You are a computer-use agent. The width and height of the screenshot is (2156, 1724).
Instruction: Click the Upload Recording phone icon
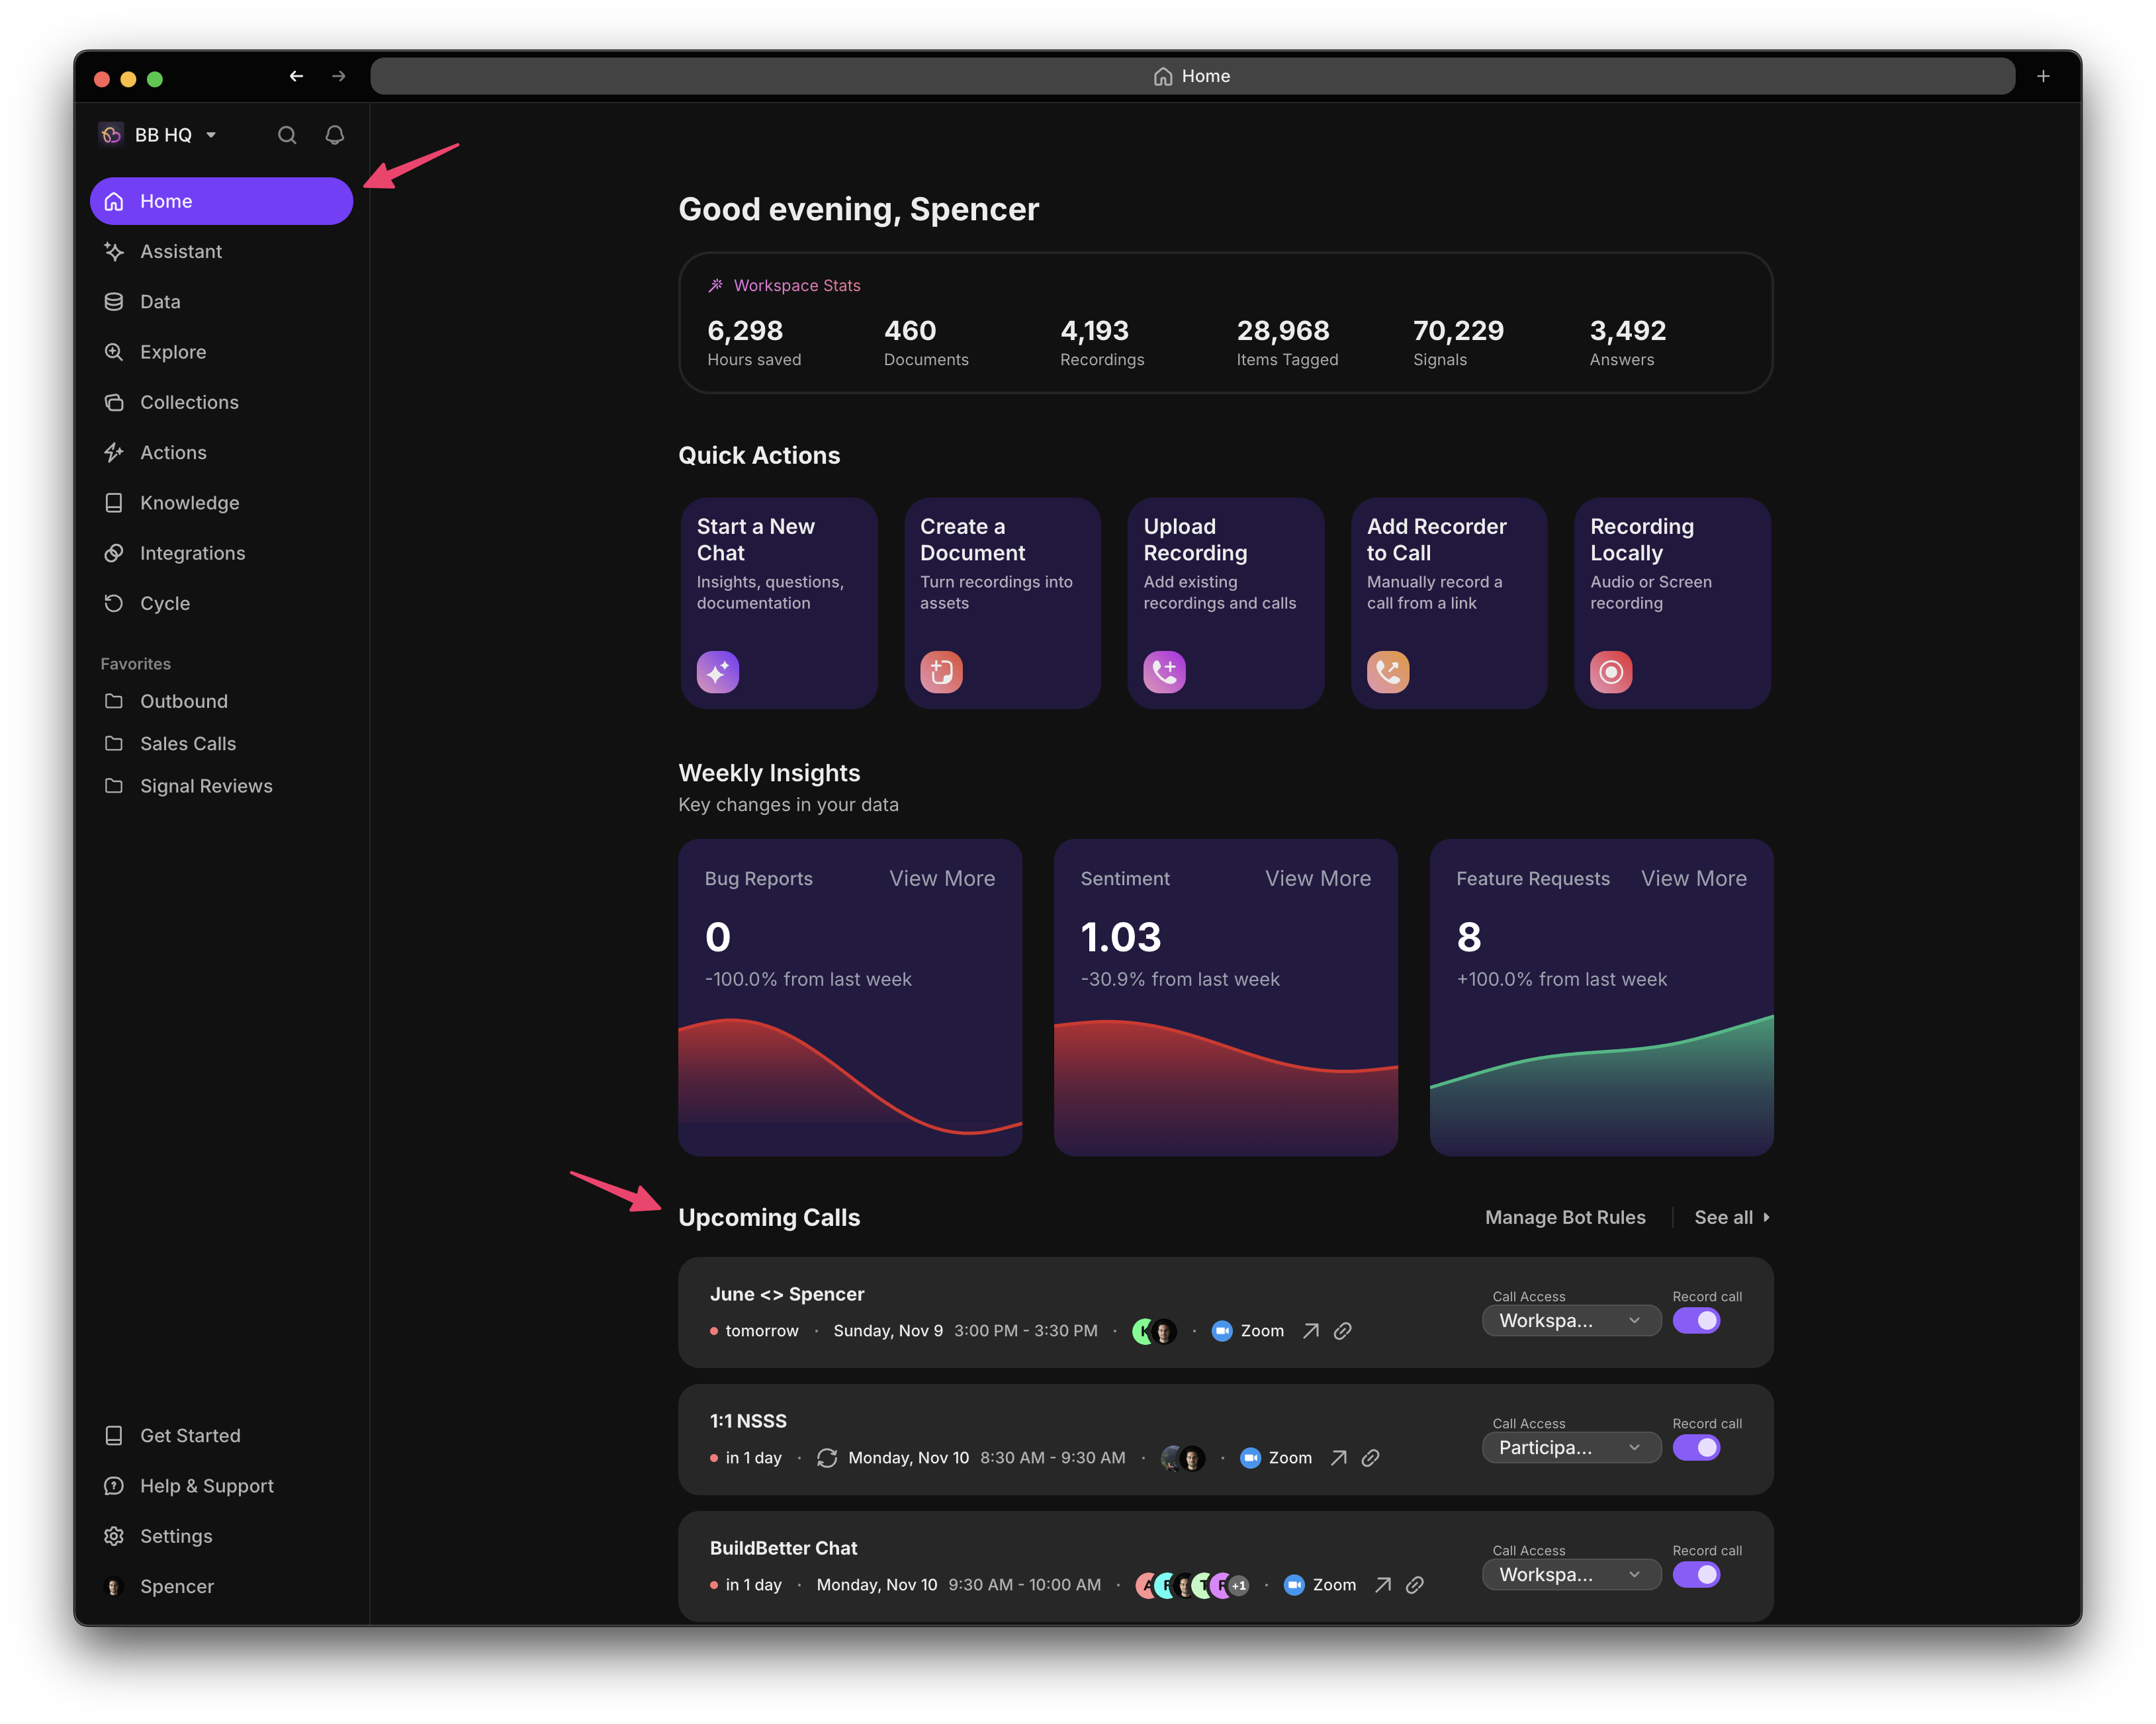1164,671
